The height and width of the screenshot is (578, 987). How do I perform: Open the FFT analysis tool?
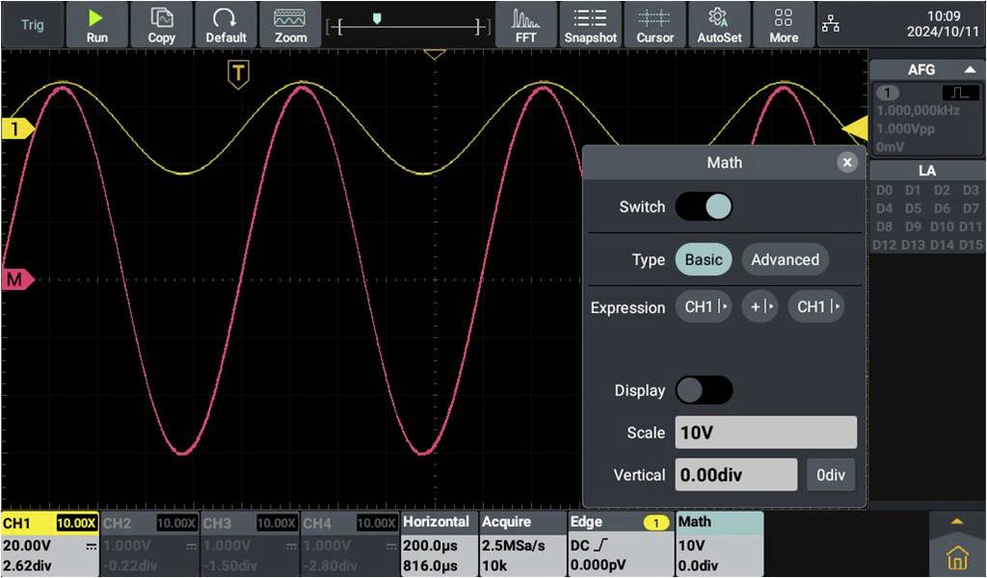[525, 24]
